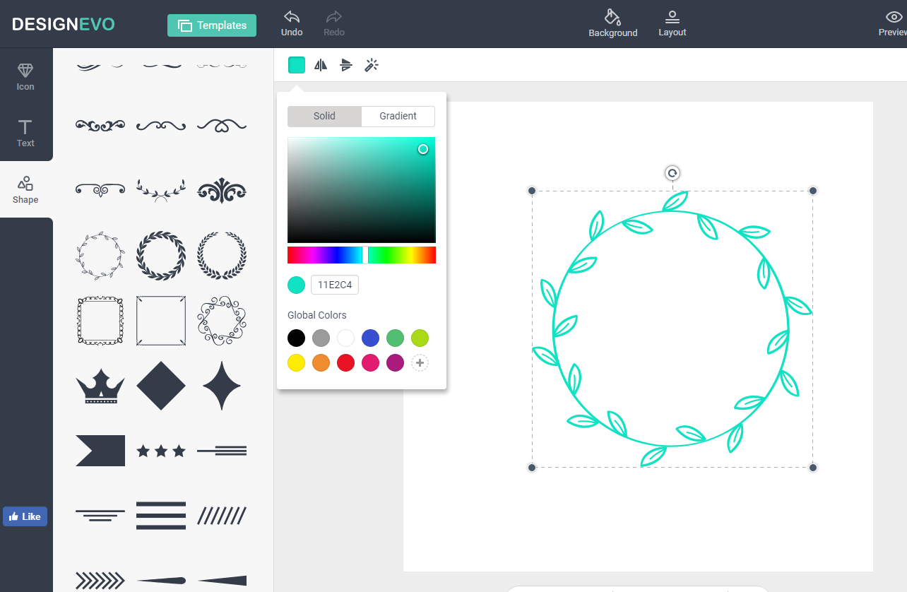Image resolution: width=907 pixels, height=592 pixels.
Task: Choose the diagonal slashes shape
Action: (222, 516)
